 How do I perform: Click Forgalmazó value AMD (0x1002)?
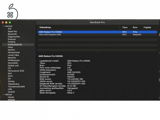point(74,72)
